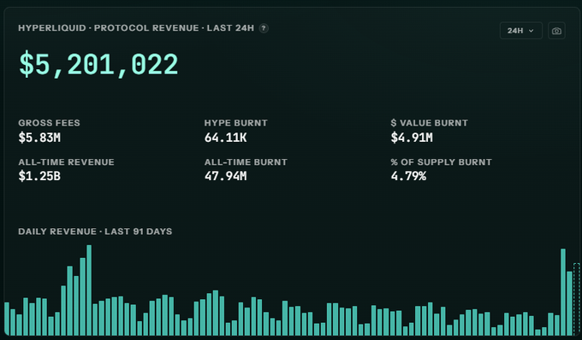
Task: Click the GROSS FEES label
Action: [49, 123]
